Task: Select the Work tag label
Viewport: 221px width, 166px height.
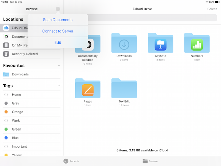Action: 16,121
